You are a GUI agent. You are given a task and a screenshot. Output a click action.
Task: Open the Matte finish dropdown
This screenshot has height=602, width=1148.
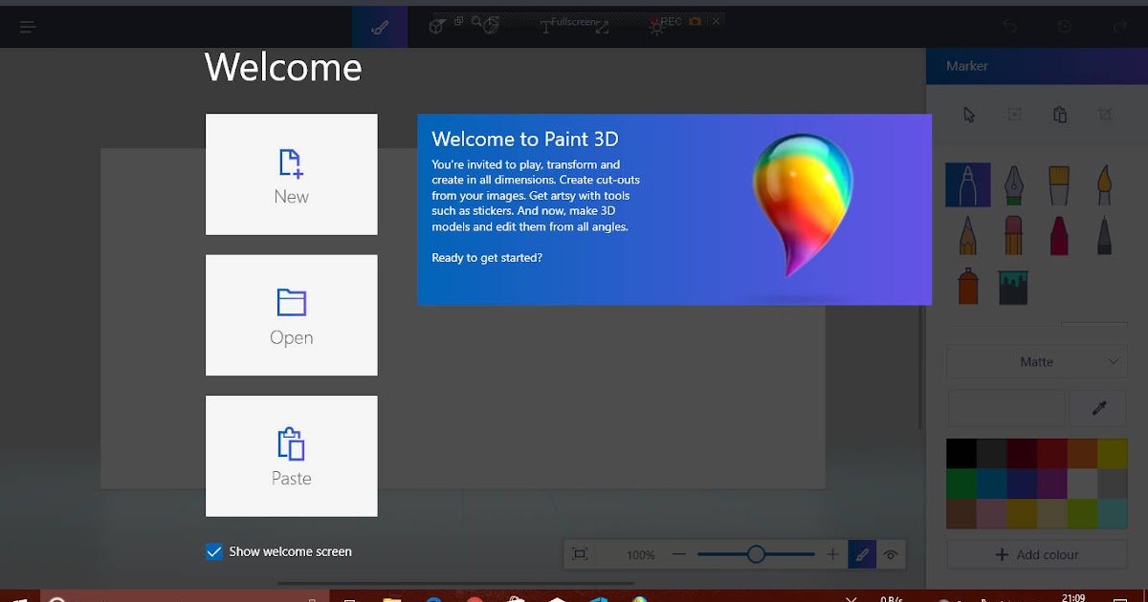click(1037, 361)
